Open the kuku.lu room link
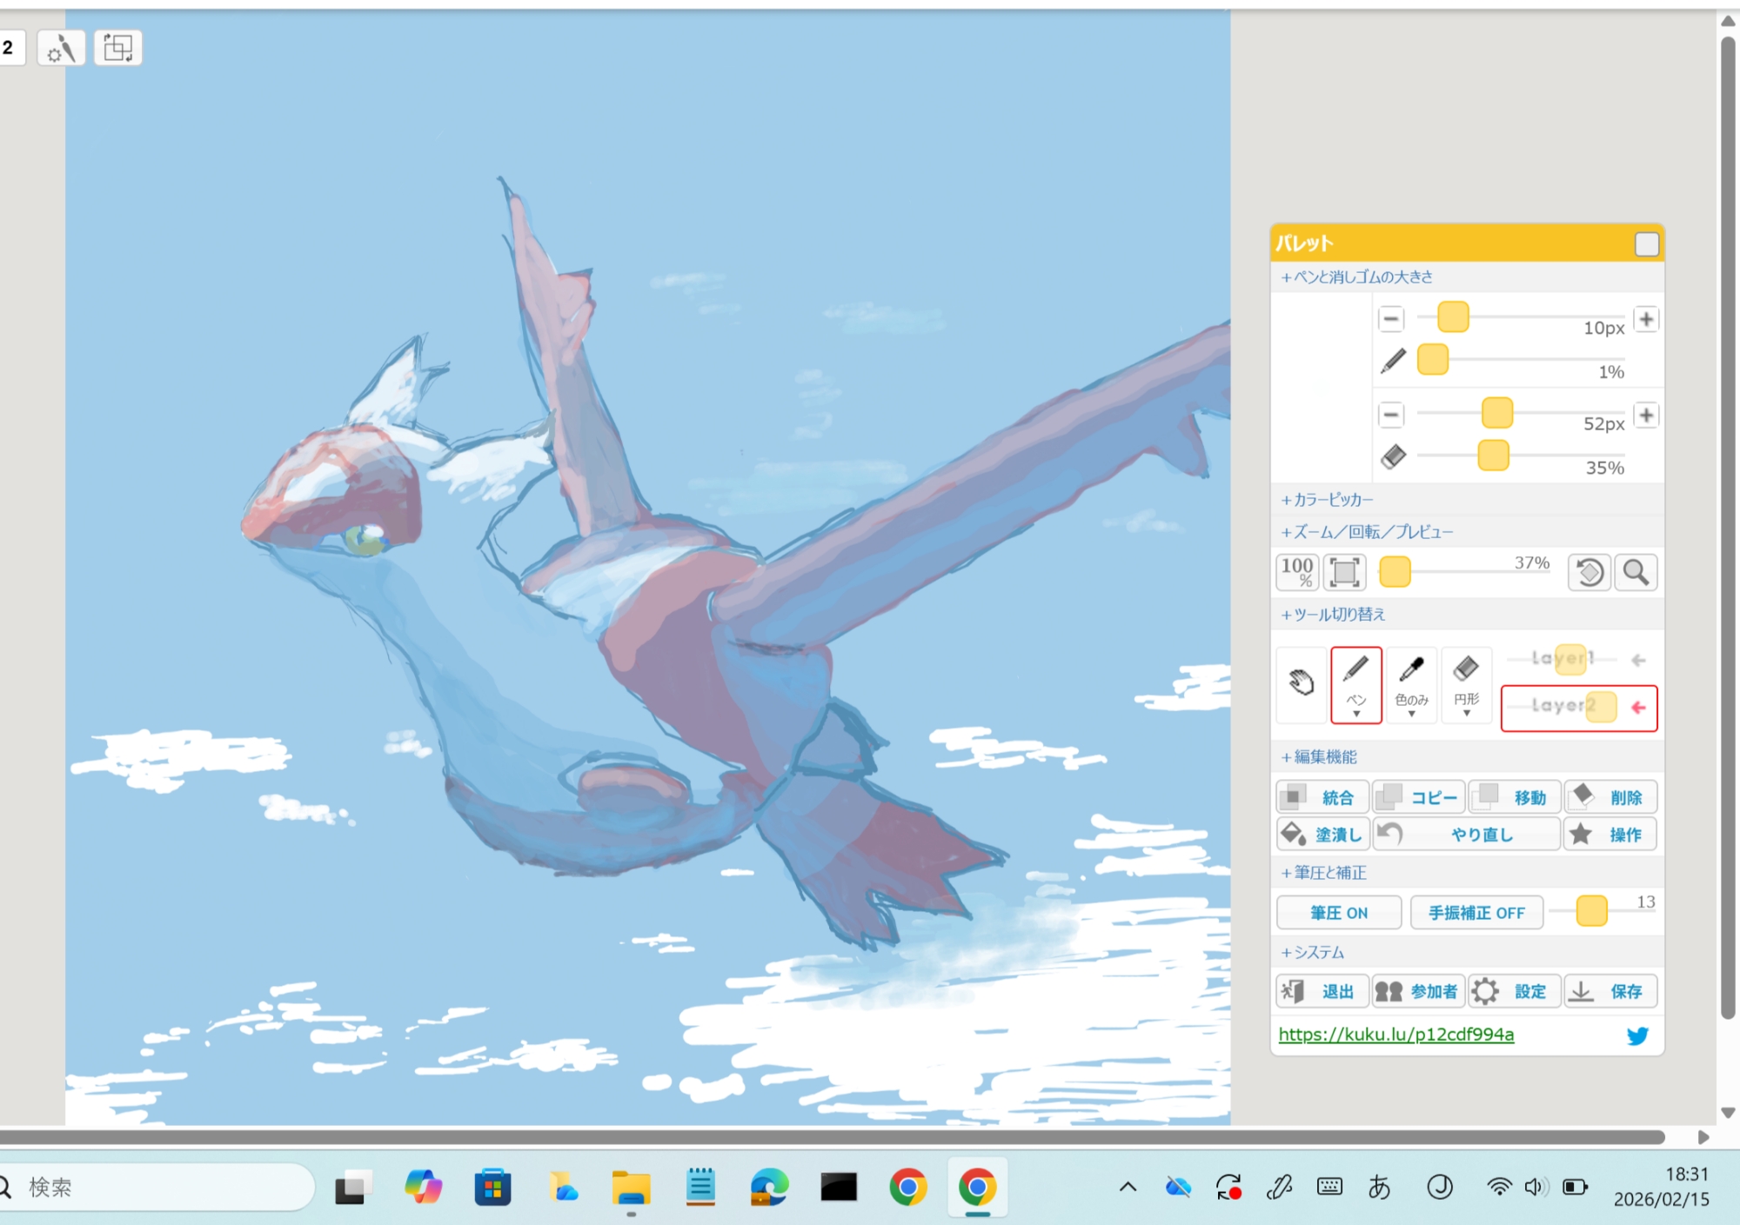Screen dimensions: 1740x1225 1395,1035
